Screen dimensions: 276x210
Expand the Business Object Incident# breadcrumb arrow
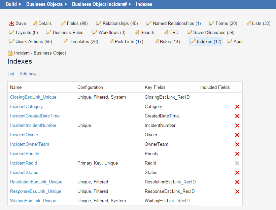130,4
